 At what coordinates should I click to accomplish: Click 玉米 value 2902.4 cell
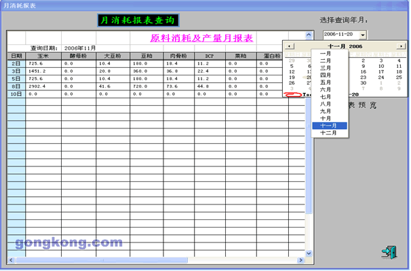click(43, 86)
